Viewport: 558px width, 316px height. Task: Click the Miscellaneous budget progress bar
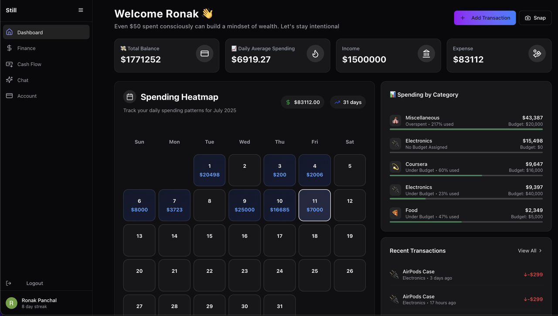(x=466, y=129)
